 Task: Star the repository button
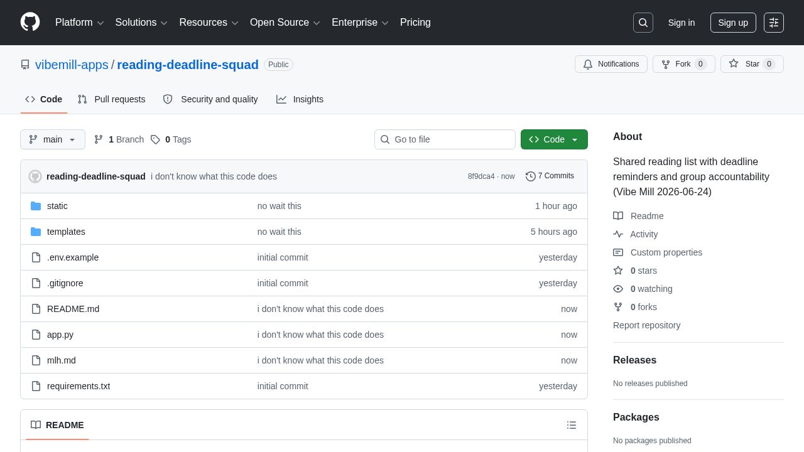pos(752,64)
